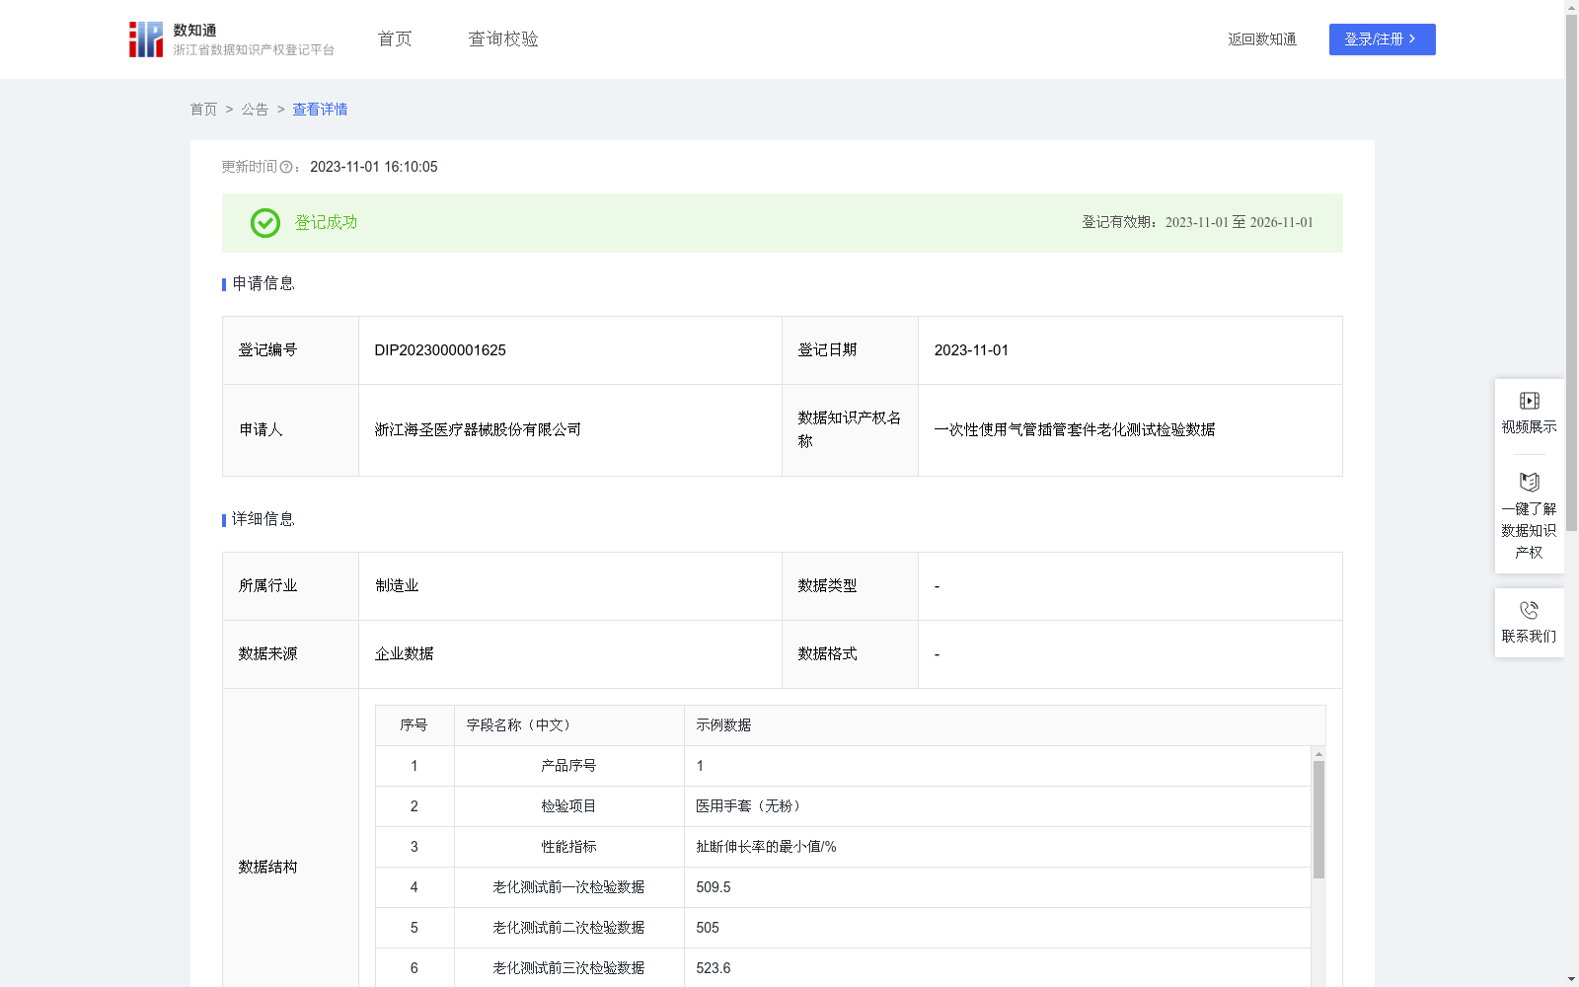The height and width of the screenshot is (987, 1579).
Task: Click the 申请信息 section heading
Action: [x=263, y=283]
